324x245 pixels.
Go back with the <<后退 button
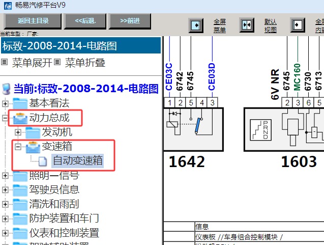pos(85,21)
